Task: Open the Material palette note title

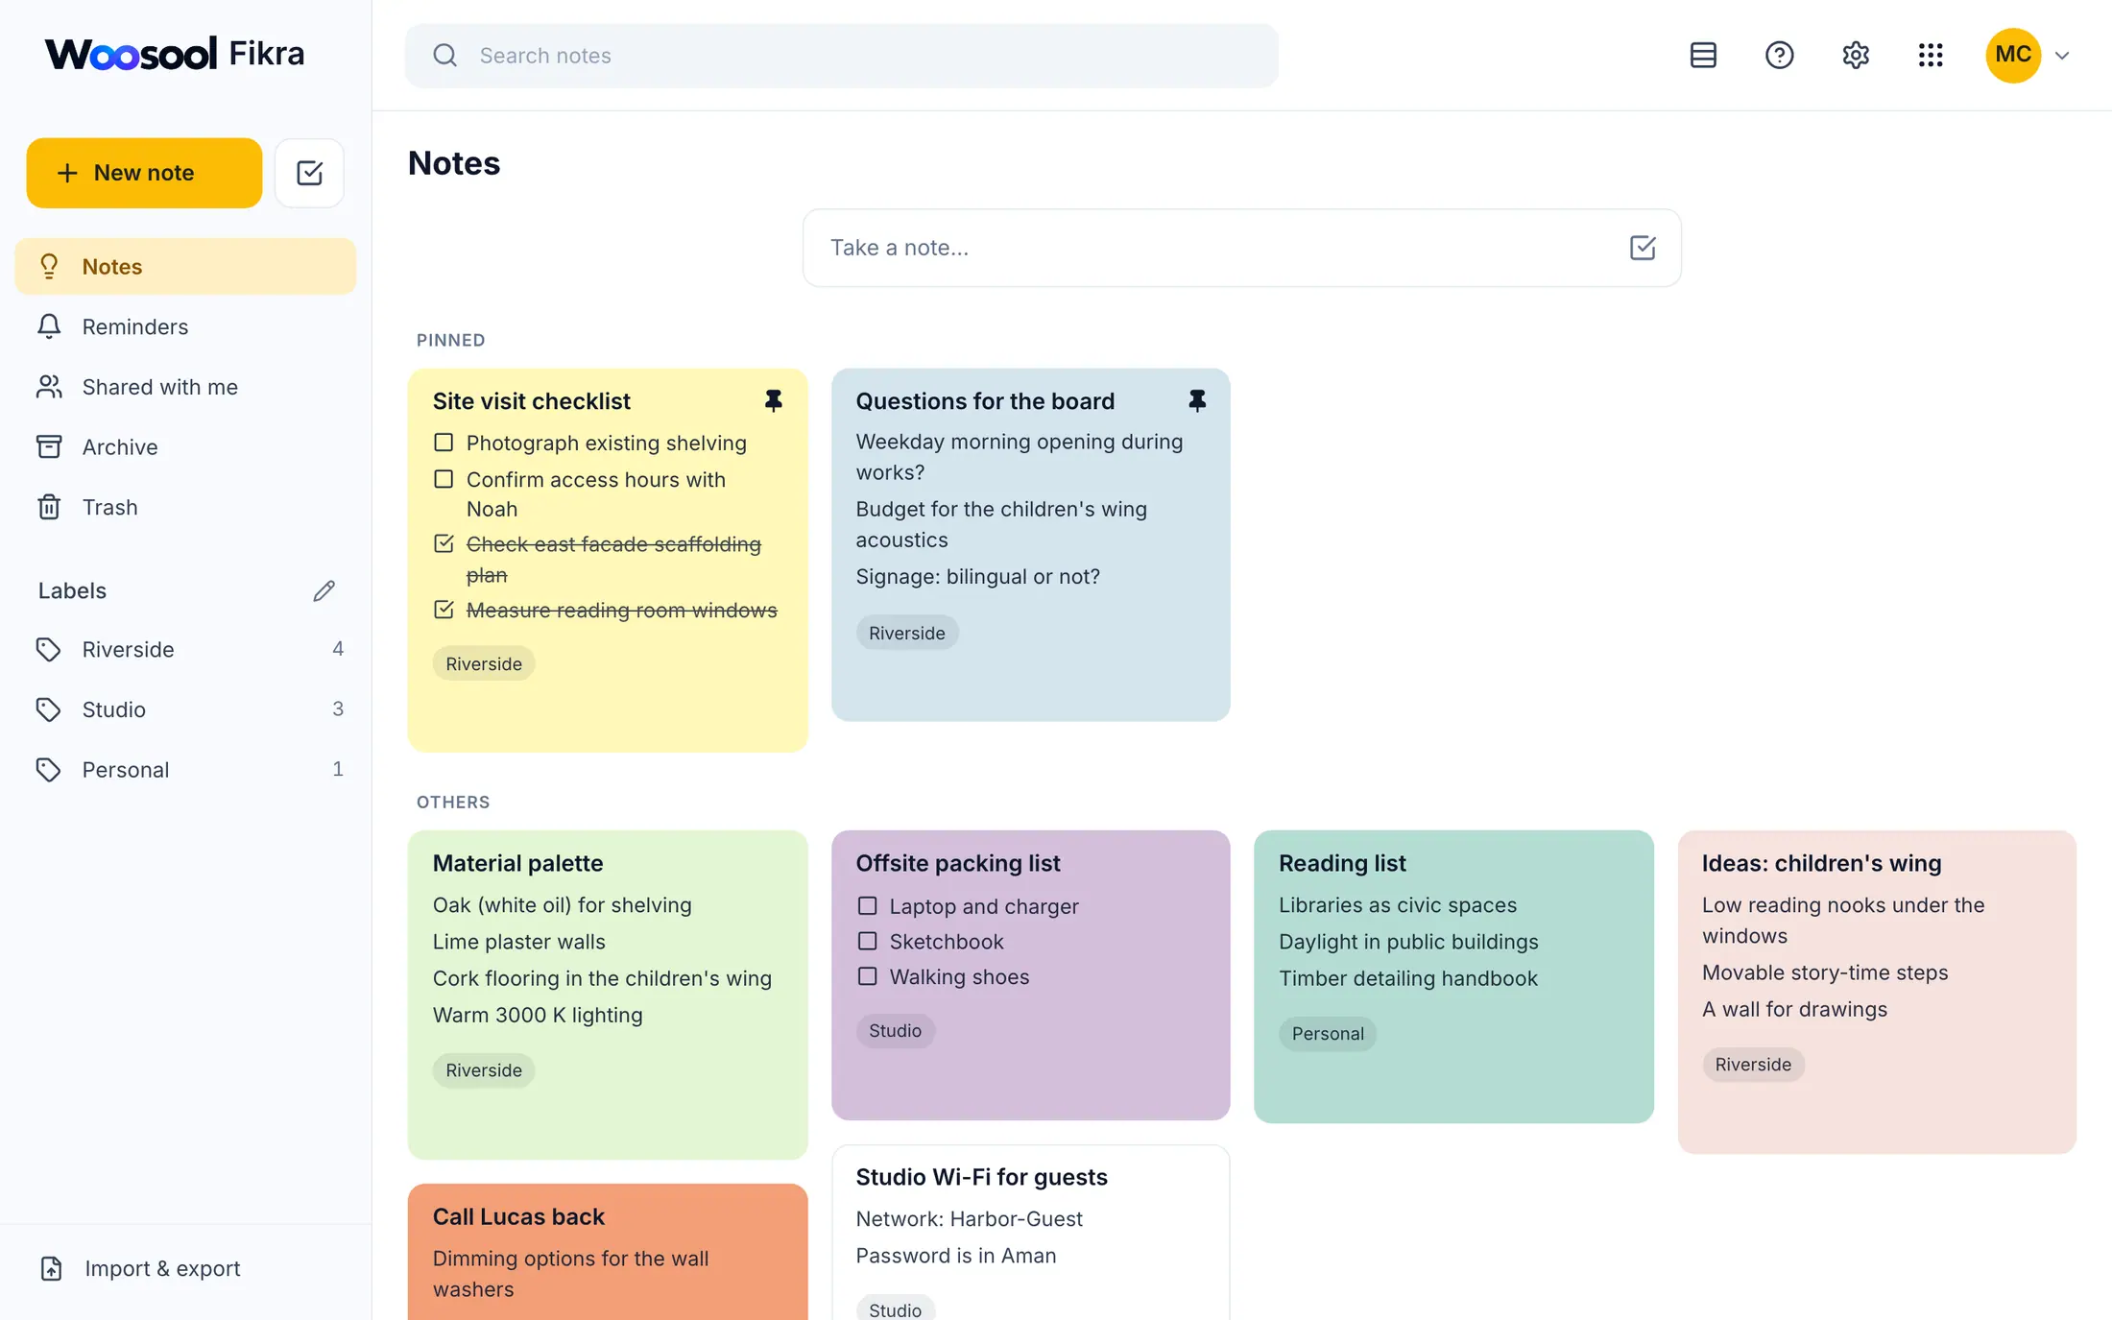Action: (517, 863)
